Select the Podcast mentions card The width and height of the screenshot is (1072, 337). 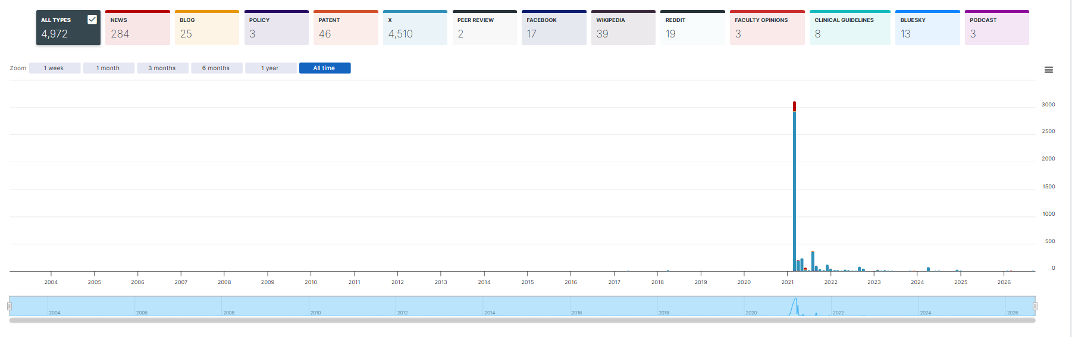point(997,27)
